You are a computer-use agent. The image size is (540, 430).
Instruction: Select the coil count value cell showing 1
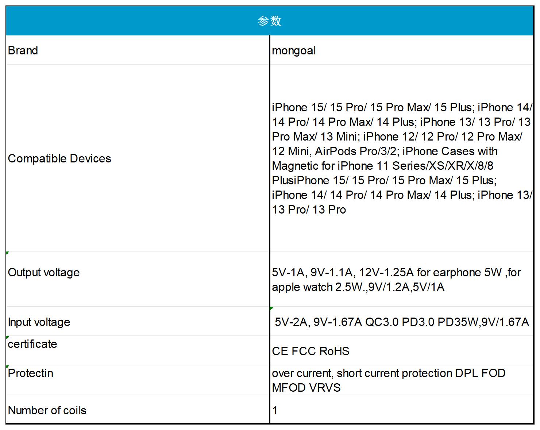click(x=402, y=410)
